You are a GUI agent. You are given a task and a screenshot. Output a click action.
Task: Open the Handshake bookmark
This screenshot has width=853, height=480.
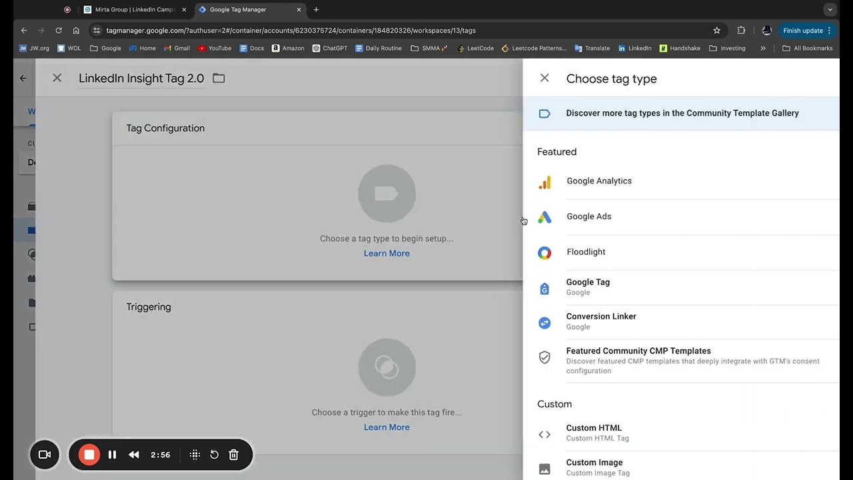pyautogui.click(x=680, y=49)
